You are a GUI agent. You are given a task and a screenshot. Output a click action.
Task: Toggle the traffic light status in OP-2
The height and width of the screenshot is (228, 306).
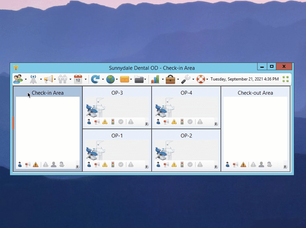pos(182,164)
